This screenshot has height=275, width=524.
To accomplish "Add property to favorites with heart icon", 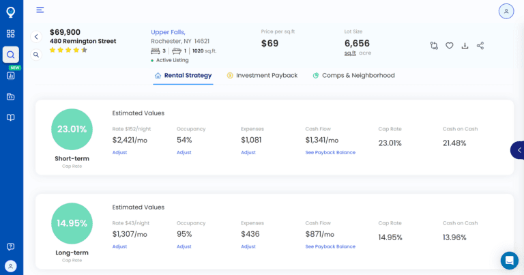I will coord(450,46).
